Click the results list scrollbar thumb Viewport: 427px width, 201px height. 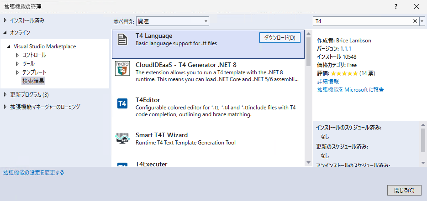pyautogui.click(x=308, y=52)
